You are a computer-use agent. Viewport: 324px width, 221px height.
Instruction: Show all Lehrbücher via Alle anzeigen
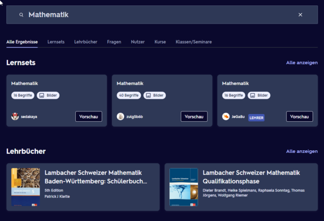point(302,151)
